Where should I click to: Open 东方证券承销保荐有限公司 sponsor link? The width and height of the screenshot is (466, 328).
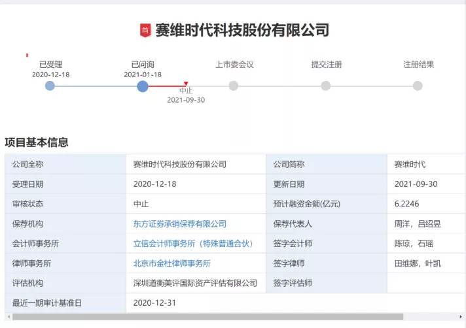pyautogui.click(x=180, y=224)
